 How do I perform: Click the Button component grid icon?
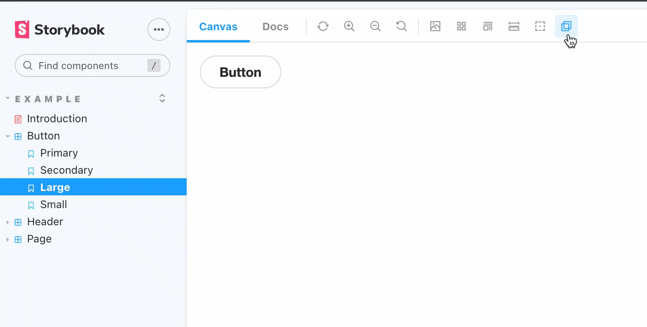click(18, 137)
